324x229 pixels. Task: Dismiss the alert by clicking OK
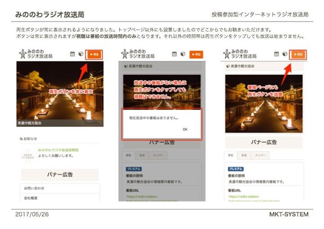tap(185, 130)
